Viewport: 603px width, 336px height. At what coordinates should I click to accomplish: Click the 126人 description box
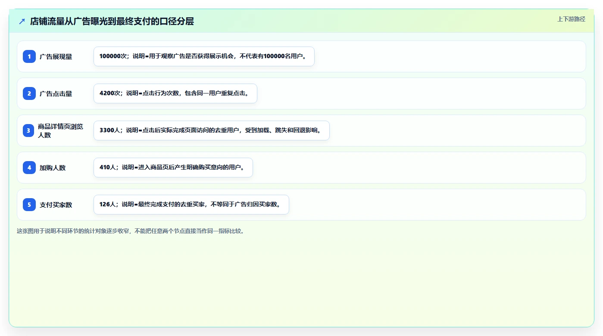pyautogui.click(x=191, y=205)
